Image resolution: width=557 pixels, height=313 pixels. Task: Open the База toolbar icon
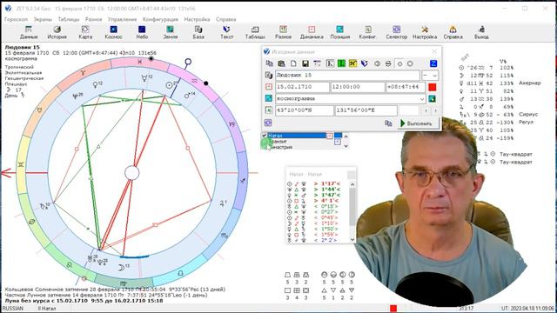[198, 32]
